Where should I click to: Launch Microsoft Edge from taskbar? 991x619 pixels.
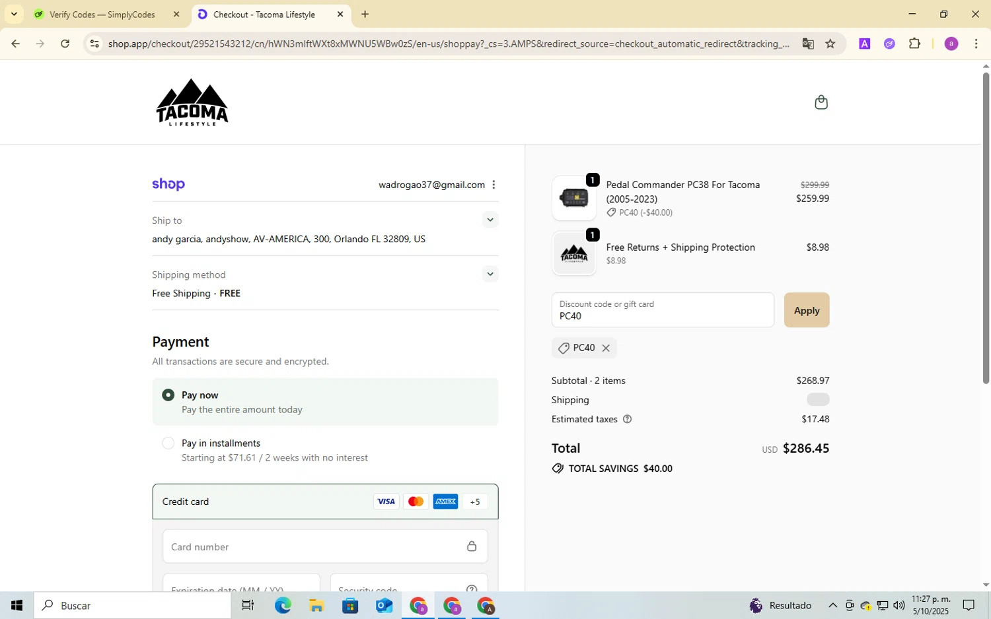coord(283,605)
